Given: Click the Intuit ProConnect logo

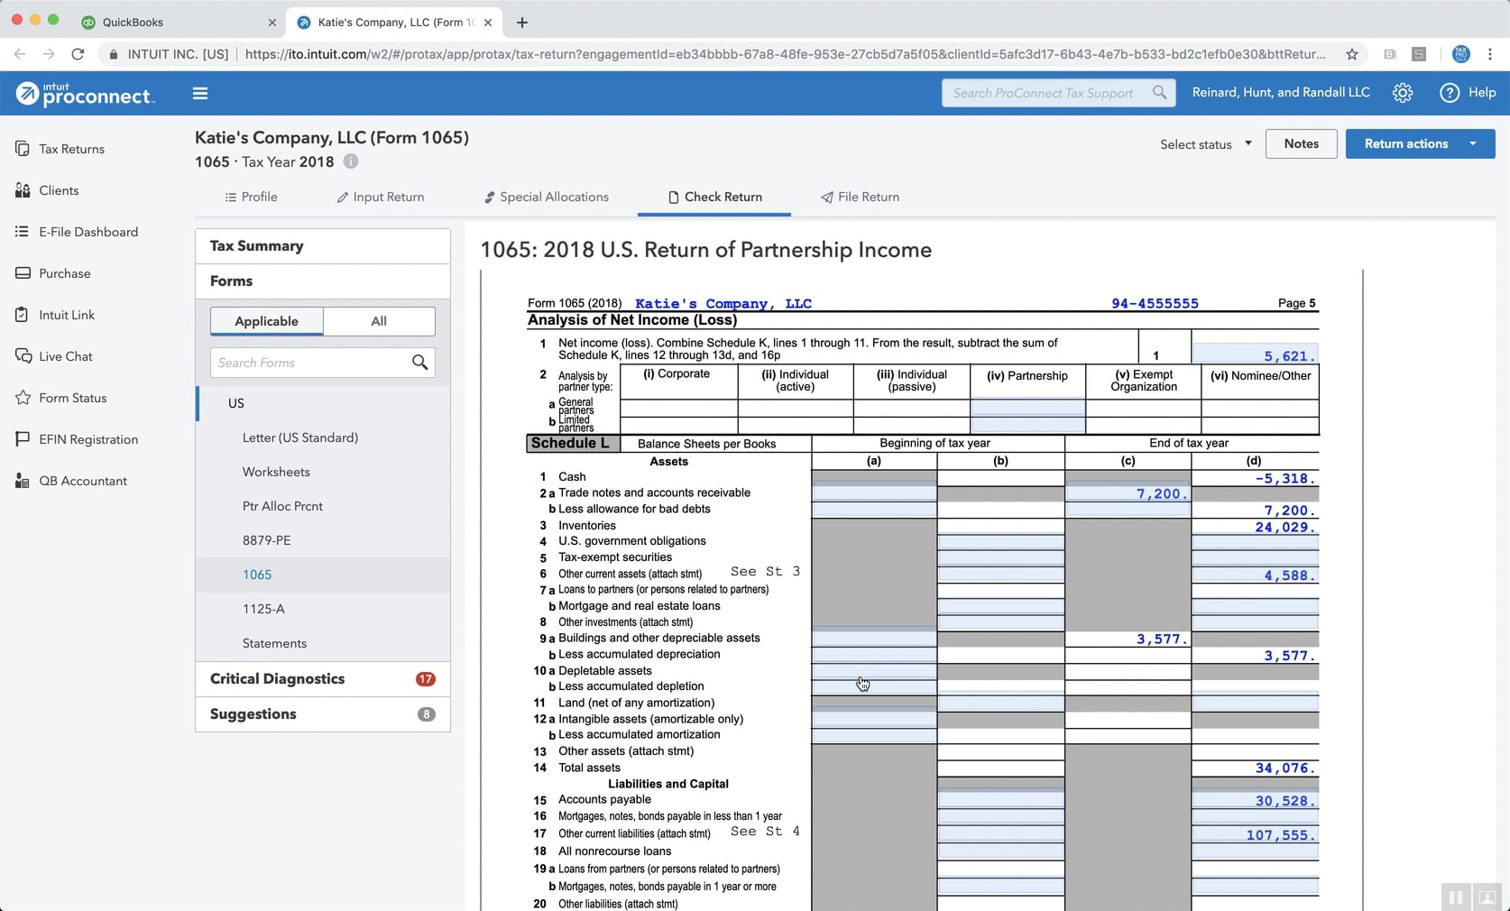Looking at the screenshot, I should (86, 93).
